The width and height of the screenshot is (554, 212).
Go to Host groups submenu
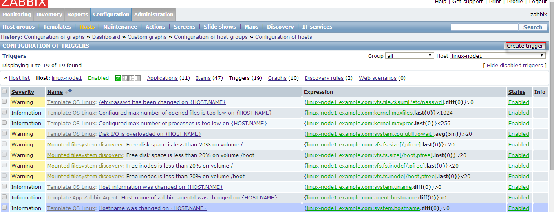point(19,27)
